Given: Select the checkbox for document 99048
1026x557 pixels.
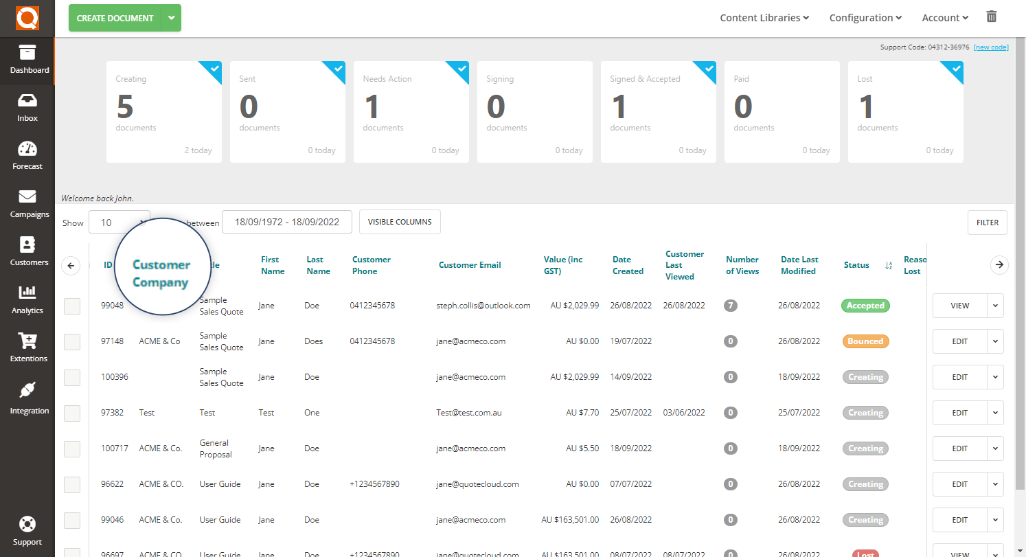Looking at the screenshot, I should point(71,306).
